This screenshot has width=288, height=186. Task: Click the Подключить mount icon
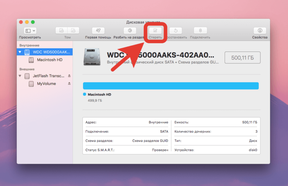click(200, 30)
